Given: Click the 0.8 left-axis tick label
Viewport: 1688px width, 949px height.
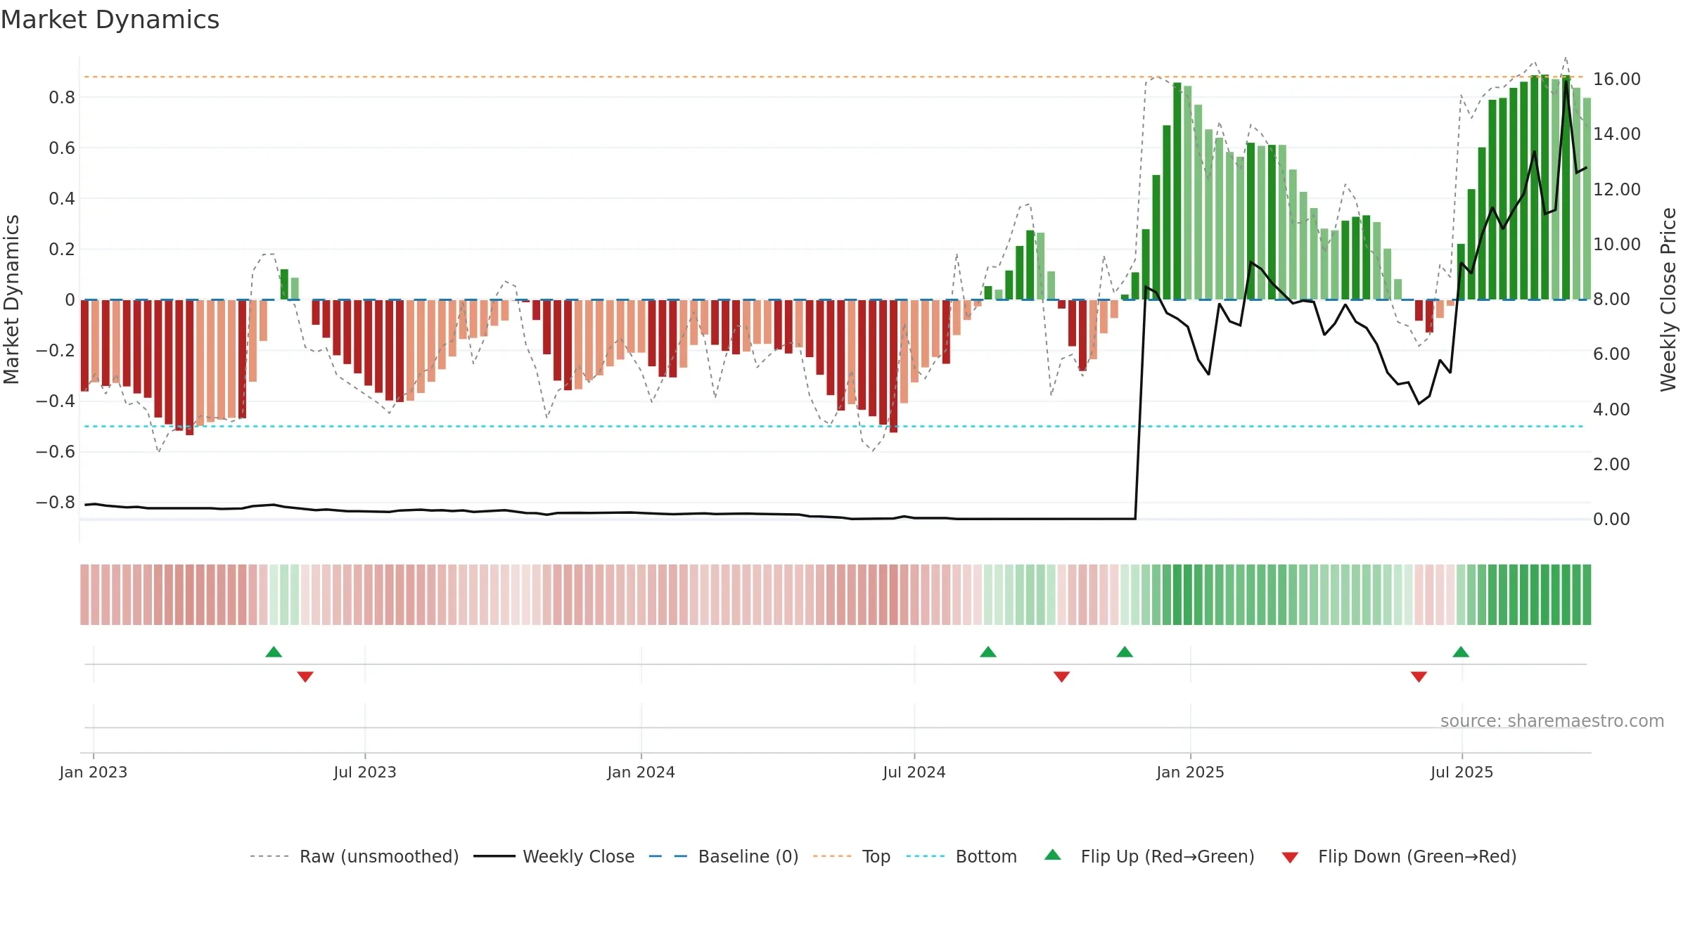Looking at the screenshot, I should pyautogui.click(x=62, y=97).
